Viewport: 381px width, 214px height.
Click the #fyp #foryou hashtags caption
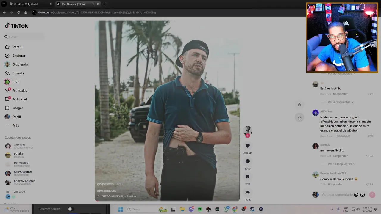pos(107,191)
